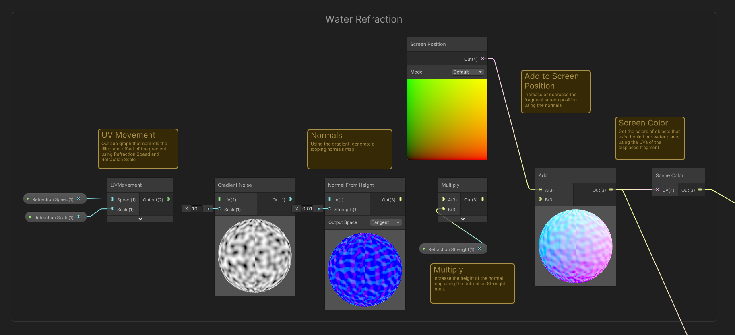This screenshot has width=735, height=335.
Task: Click Refraction Speed property output port
Action: (x=78, y=199)
